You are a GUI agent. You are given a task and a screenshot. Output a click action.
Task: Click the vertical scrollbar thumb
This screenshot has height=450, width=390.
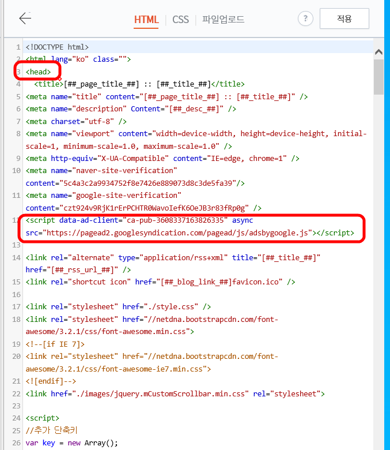(378, 77)
